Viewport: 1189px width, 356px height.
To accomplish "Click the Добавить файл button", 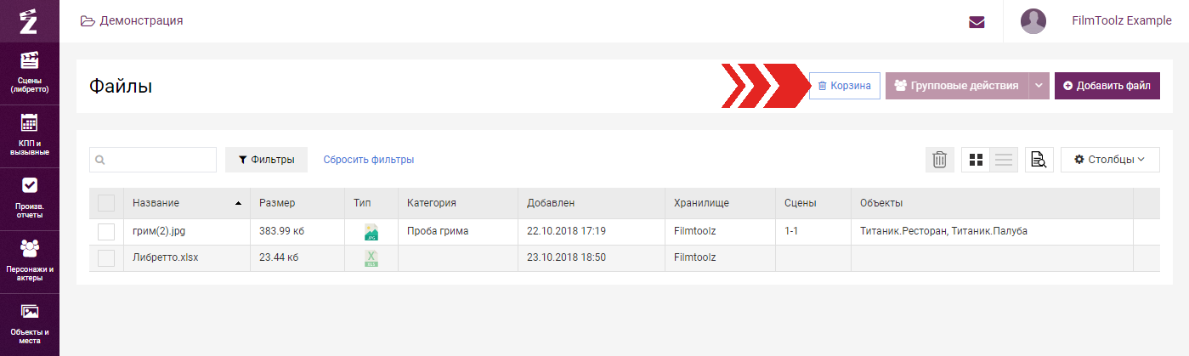I will tap(1107, 86).
